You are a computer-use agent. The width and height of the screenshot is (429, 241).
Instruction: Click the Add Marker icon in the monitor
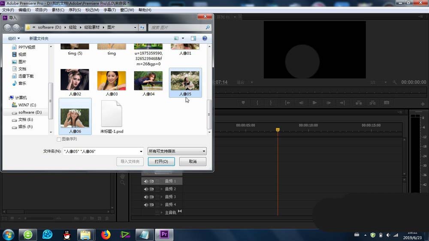[243, 103]
